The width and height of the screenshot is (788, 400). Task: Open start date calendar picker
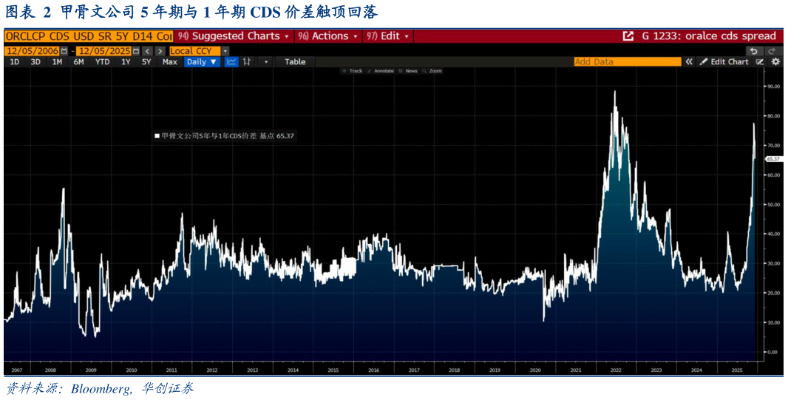pos(64,51)
